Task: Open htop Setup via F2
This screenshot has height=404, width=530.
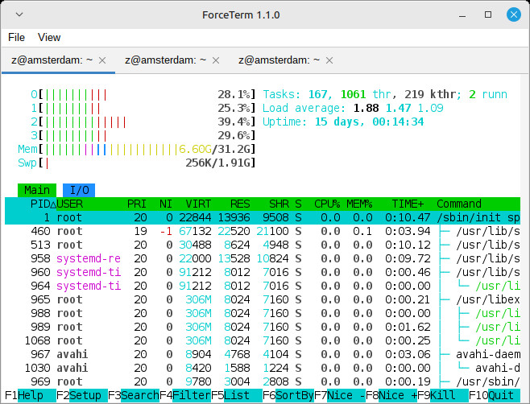Action: [x=81, y=395]
